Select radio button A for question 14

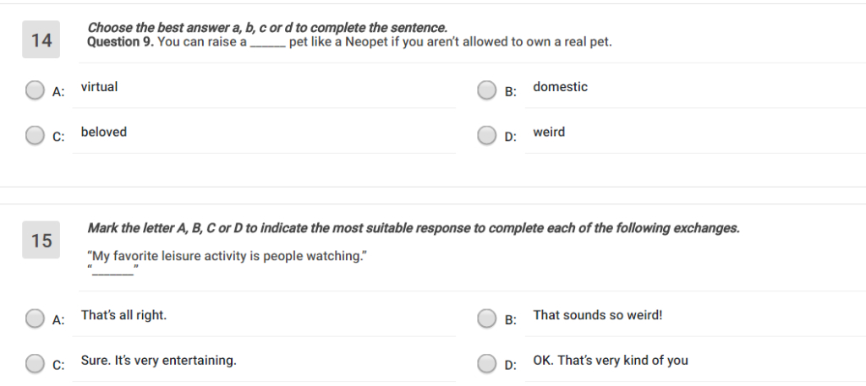(35, 90)
